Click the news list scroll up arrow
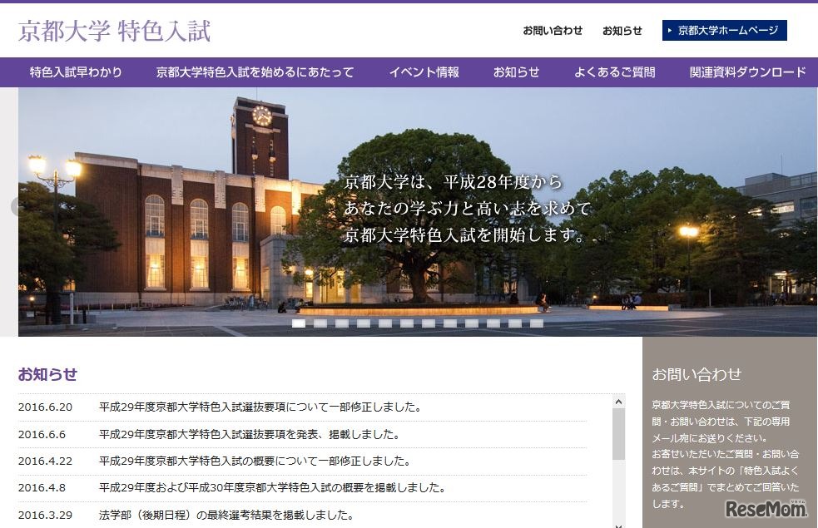Viewport: 818px width, 528px height. click(x=619, y=402)
